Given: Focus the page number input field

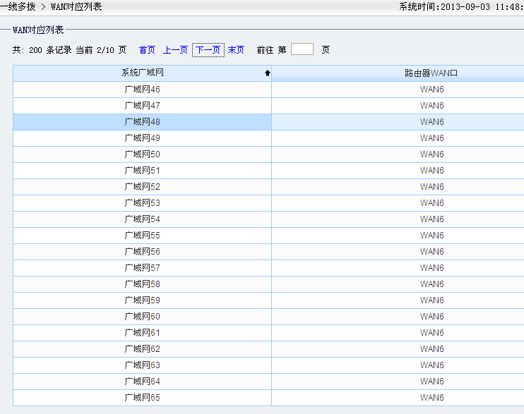Looking at the screenshot, I should pyautogui.click(x=302, y=49).
